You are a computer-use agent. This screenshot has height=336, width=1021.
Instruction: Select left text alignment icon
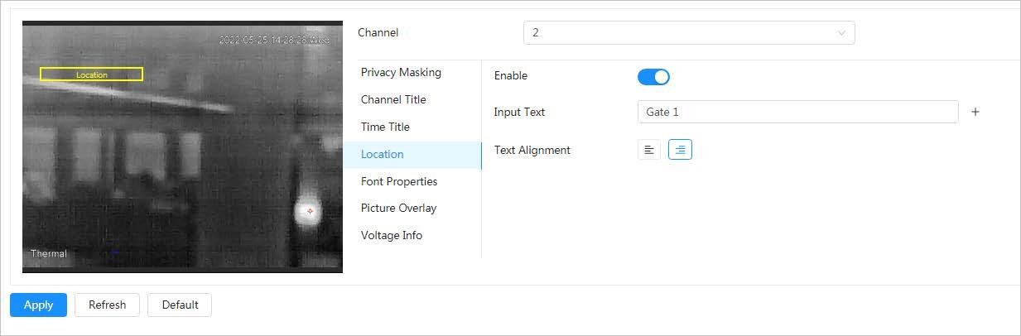[x=649, y=150]
